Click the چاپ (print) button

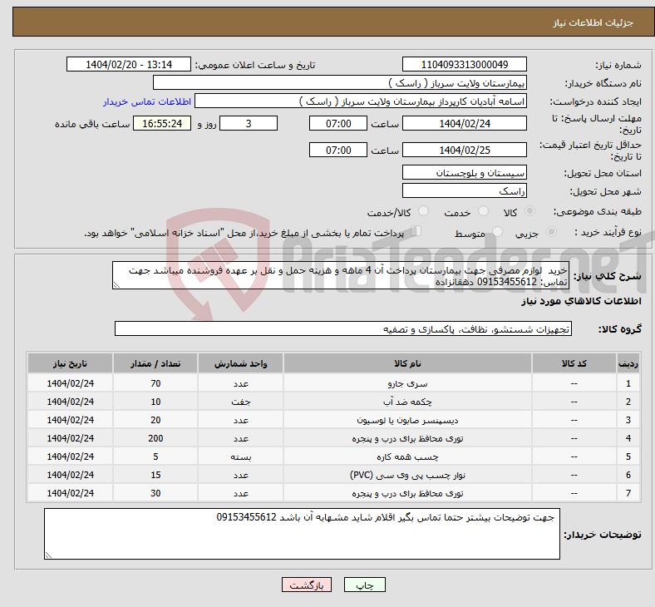click(x=364, y=585)
